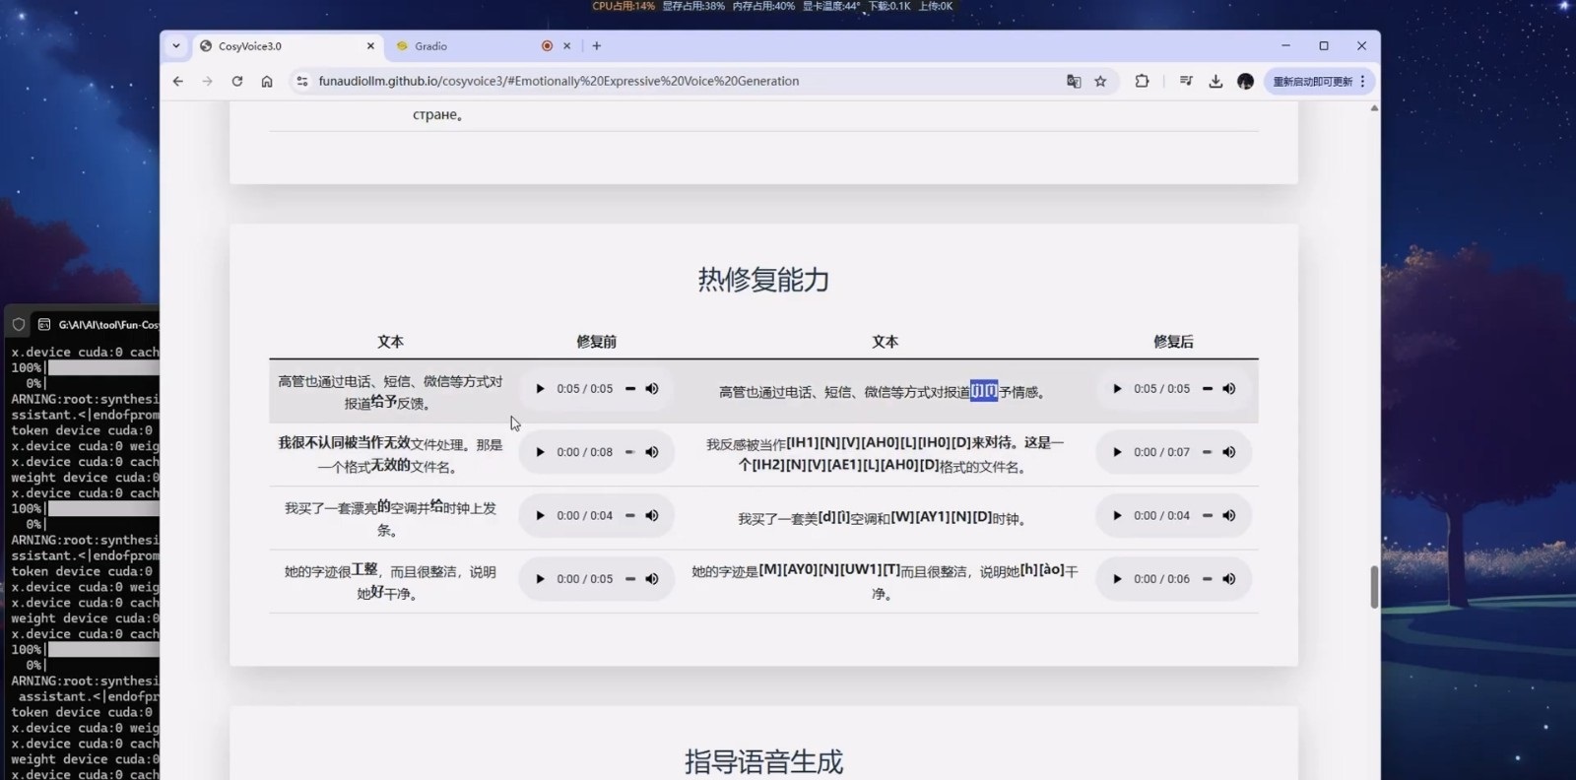This screenshot has height=780, width=1576.
Task: Open the user profile avatar
Action: point(1245,82)
